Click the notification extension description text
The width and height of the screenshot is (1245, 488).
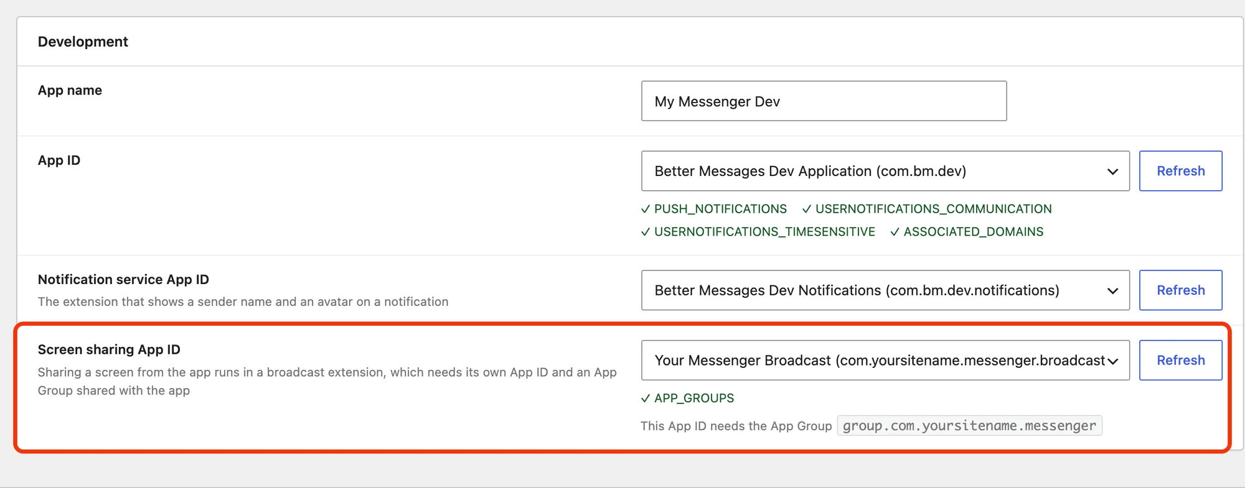[243, 302]
